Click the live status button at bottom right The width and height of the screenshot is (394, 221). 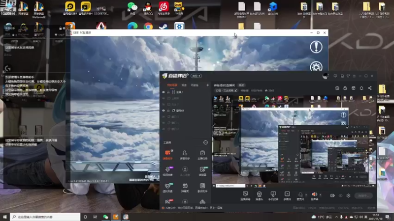(x=363, y=195)
